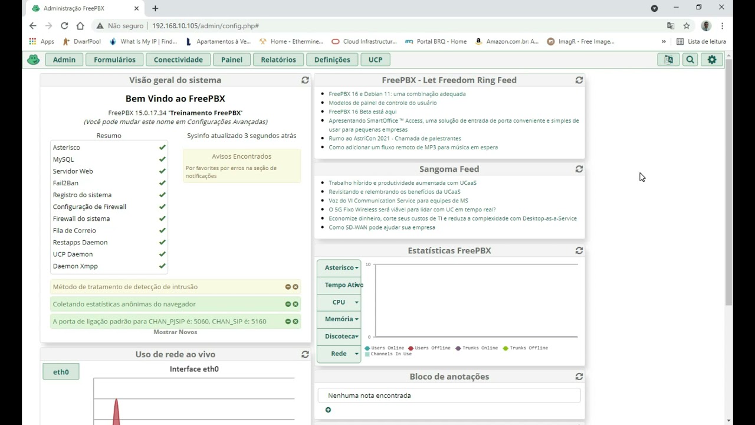The height and width of the screenshot is (425, 755).
Task: Bookmark this page with the star icon
Action: pos(687,26)
